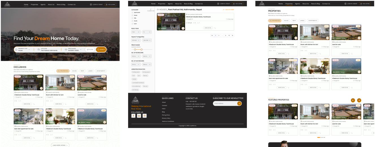
Task: Toggle the Land category checkbox
Action: [x=132, y=24]
